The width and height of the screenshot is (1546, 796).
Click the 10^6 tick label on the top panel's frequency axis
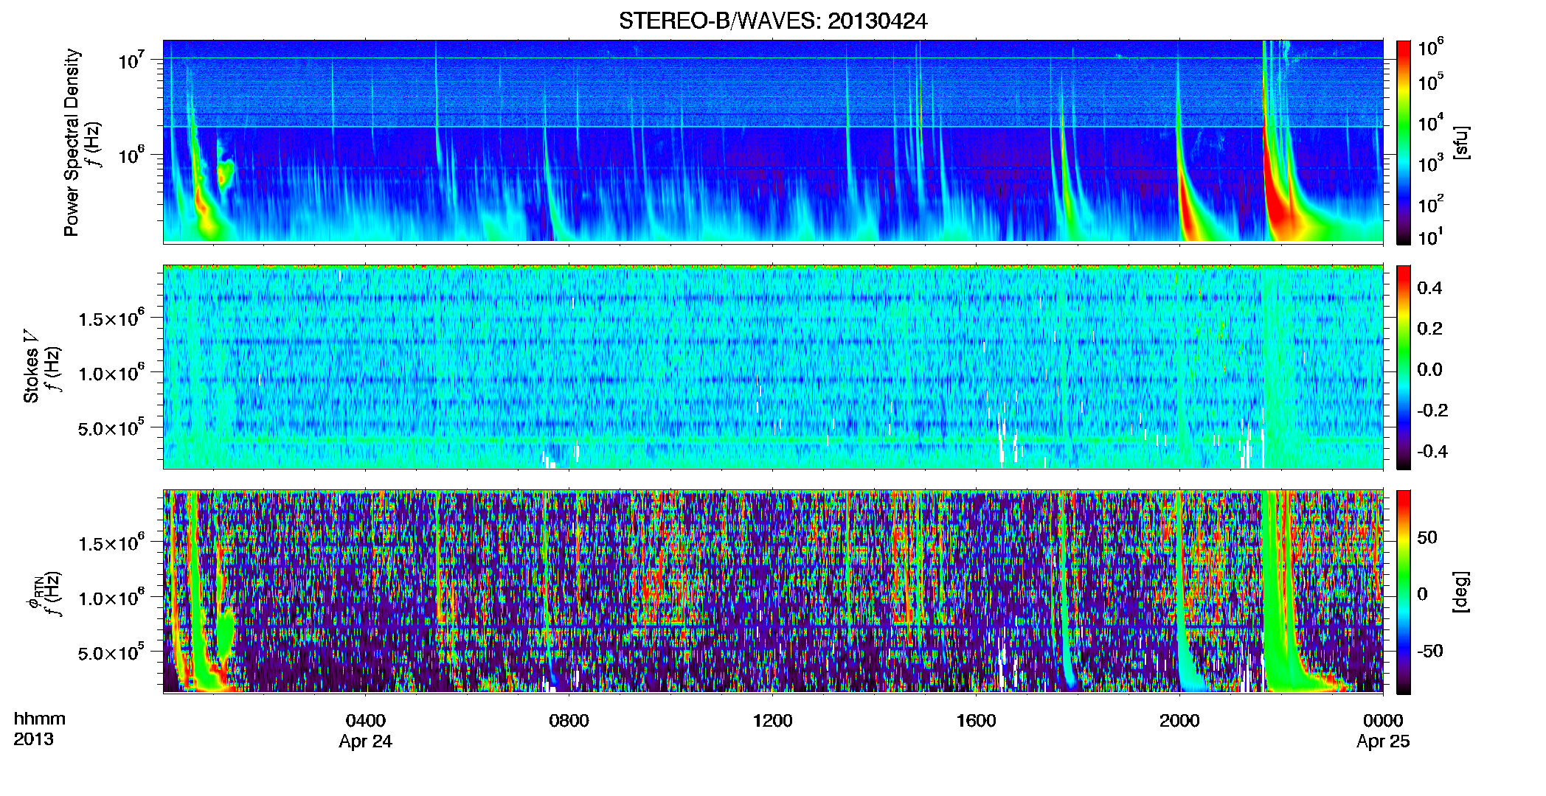132,156
